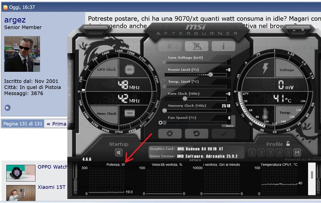Click the Power Limit slider handle
Image resolution: width=321 pixels, height=203 pixels.
coord(211,75)
